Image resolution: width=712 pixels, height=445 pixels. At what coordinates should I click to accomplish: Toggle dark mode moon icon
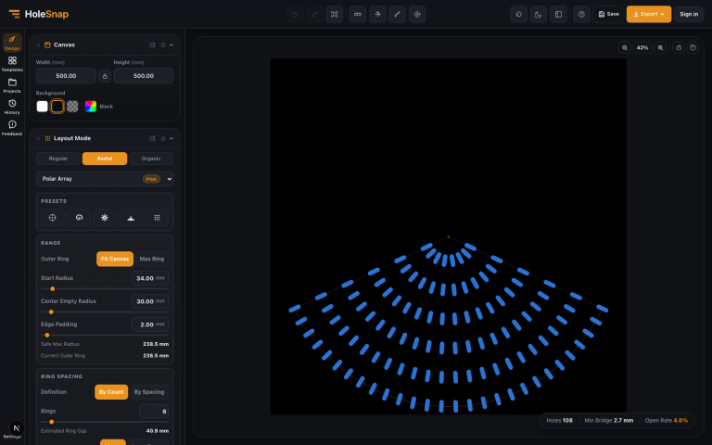pos(538,14)
